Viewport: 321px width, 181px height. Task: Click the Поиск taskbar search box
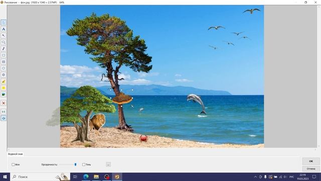(40, 176)
